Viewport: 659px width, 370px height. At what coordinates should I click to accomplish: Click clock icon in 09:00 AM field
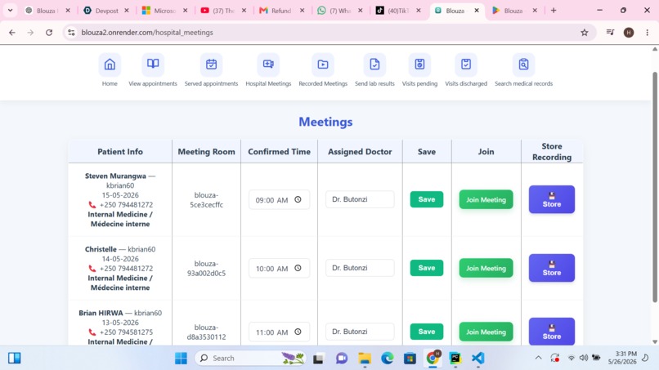(x=298, y=199)
